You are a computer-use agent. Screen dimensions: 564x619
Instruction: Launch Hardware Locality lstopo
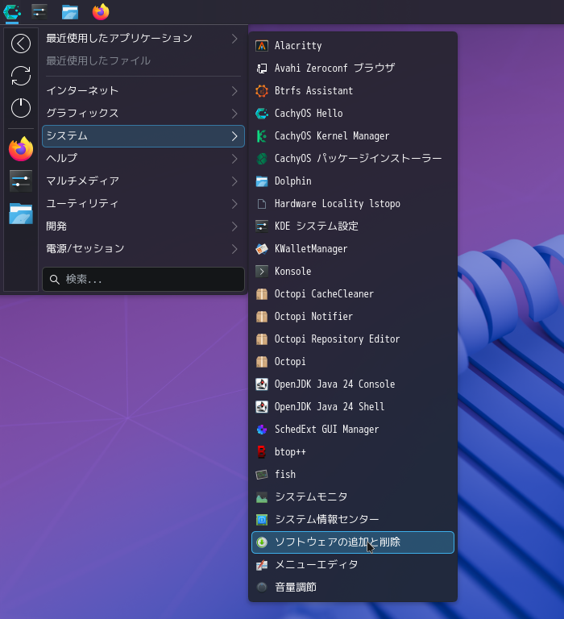353,204
